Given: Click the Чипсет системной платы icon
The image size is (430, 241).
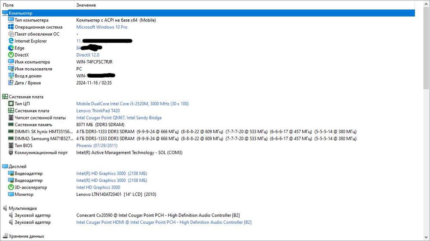Looking at the screenshot, I should coord(11,117).
